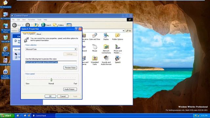Screen dimensions: 210x118
Task: Select the Run in Compatibility desktop icon
Action: click(6, 74)
